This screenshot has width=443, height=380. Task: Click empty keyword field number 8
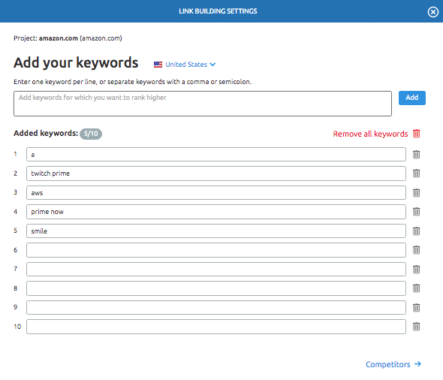pyautogui.click(x=216, y=288)
